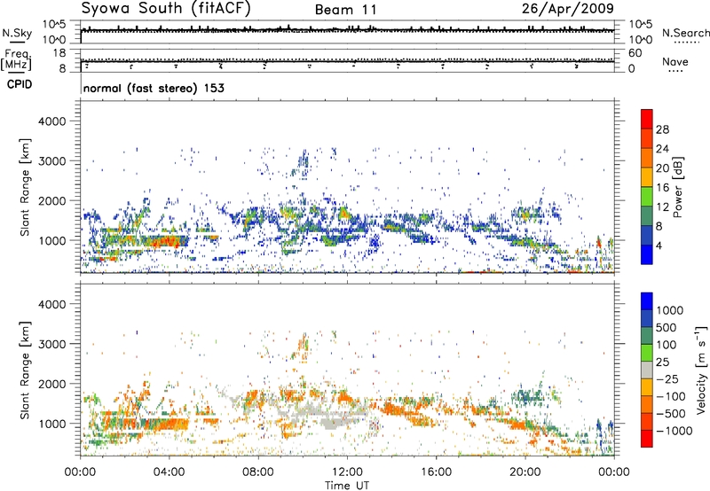This screenshot has height=491, width=710.
Task: Click the '28' power color bar value
Action: click(662, 129)
